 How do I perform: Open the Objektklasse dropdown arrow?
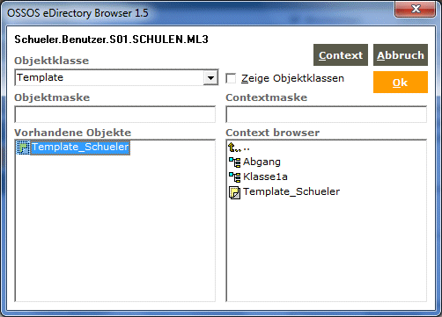point(210,78)
